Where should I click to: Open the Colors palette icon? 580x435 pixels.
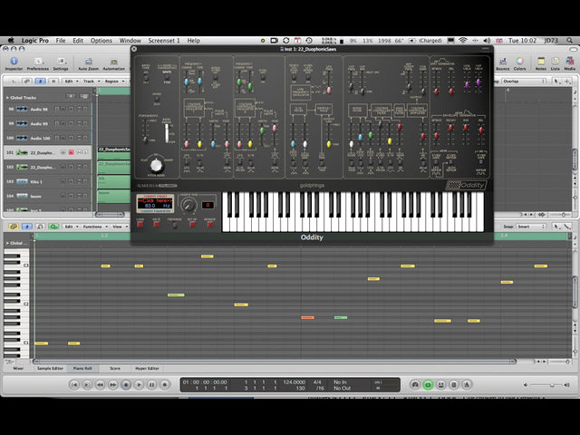click(519, 63)
